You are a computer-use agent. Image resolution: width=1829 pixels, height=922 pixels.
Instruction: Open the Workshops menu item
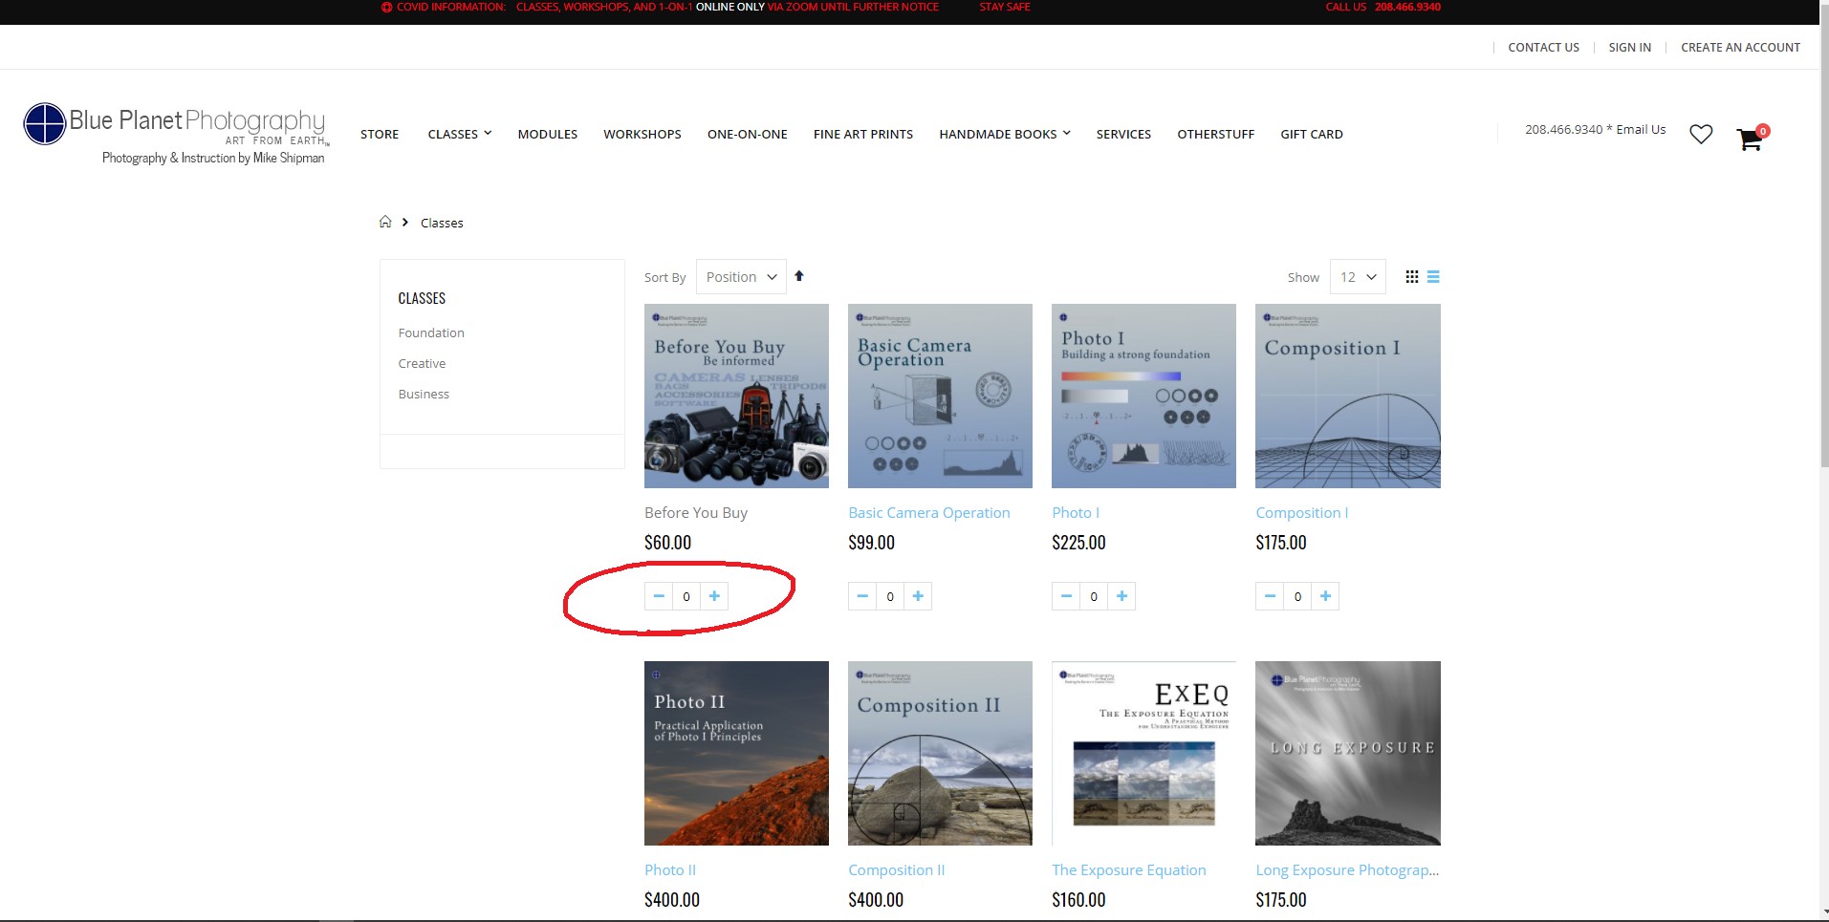point(642,134)
